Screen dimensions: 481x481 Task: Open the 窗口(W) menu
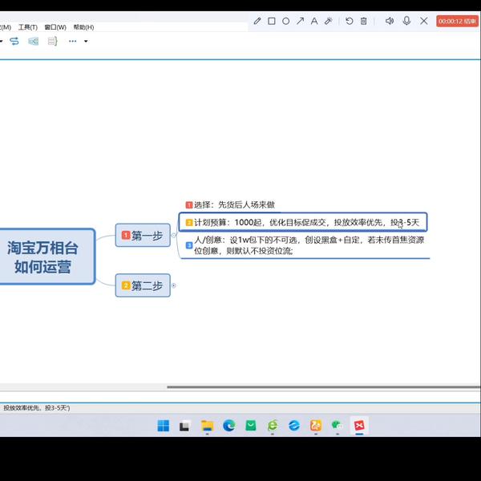pos(55,27)
